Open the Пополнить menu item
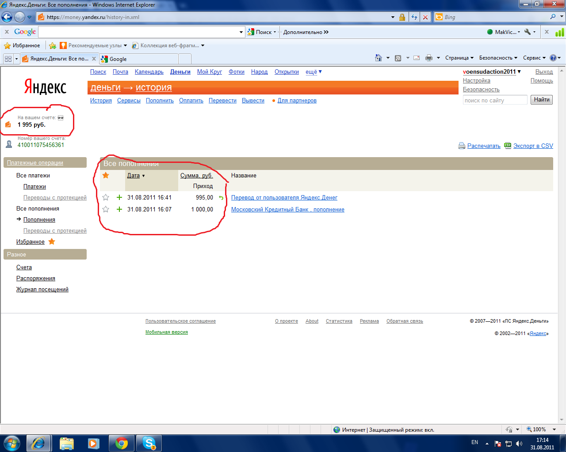This screenshot has width=566, height=452. [x=160, y=100]
